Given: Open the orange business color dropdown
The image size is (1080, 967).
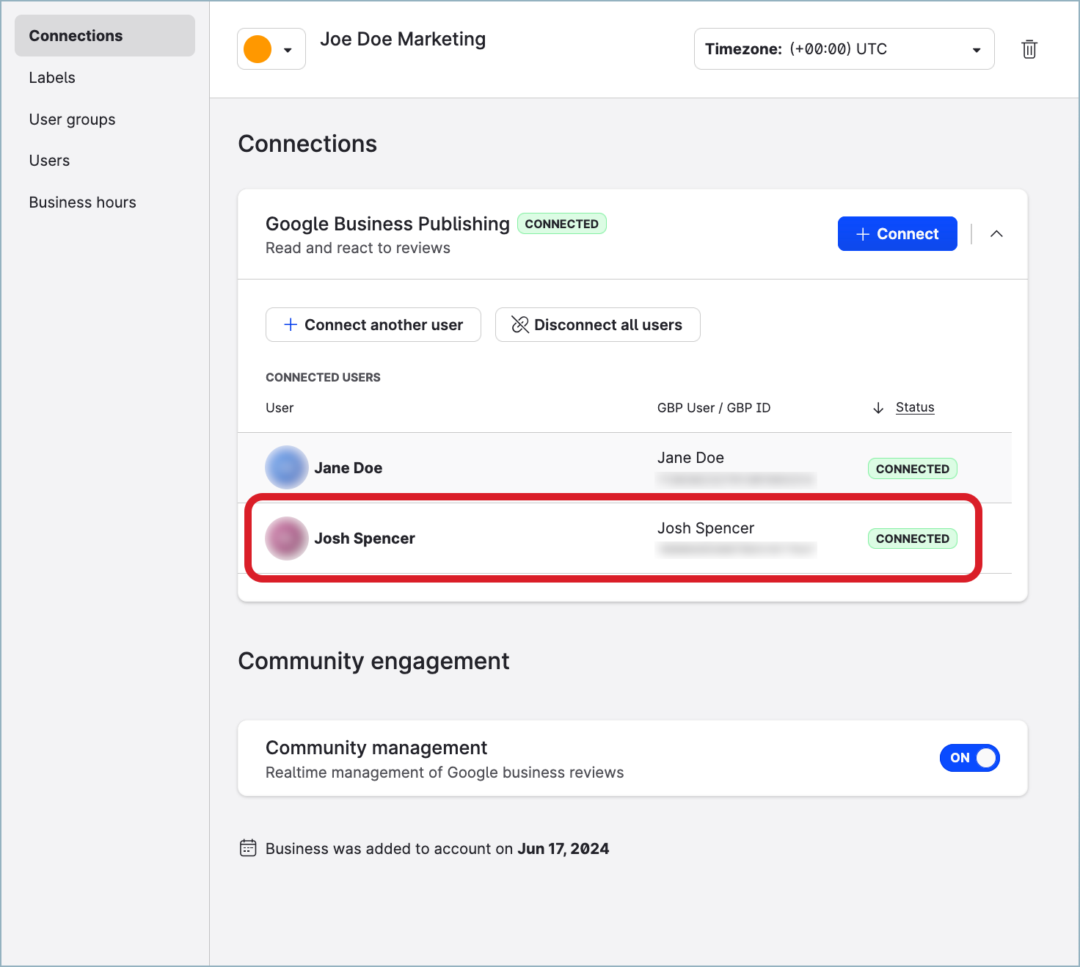Looking at the screenshot, I should 288,50.
